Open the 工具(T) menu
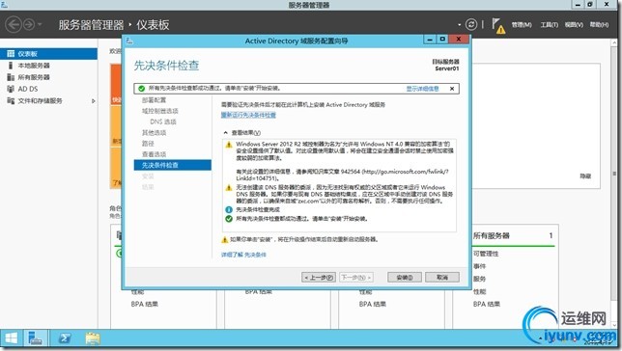The height and width of the screenshot is (351, 622). (549, 24)
